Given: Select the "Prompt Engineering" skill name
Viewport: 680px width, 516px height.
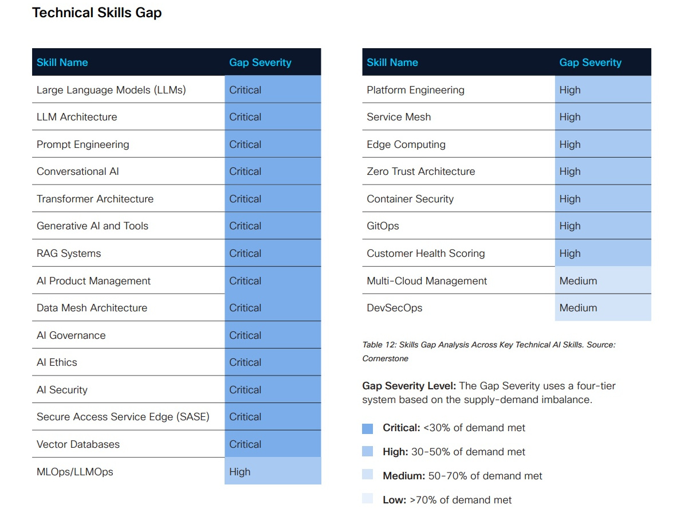Looking at the screenshot, I should click(x=83, y=144).
